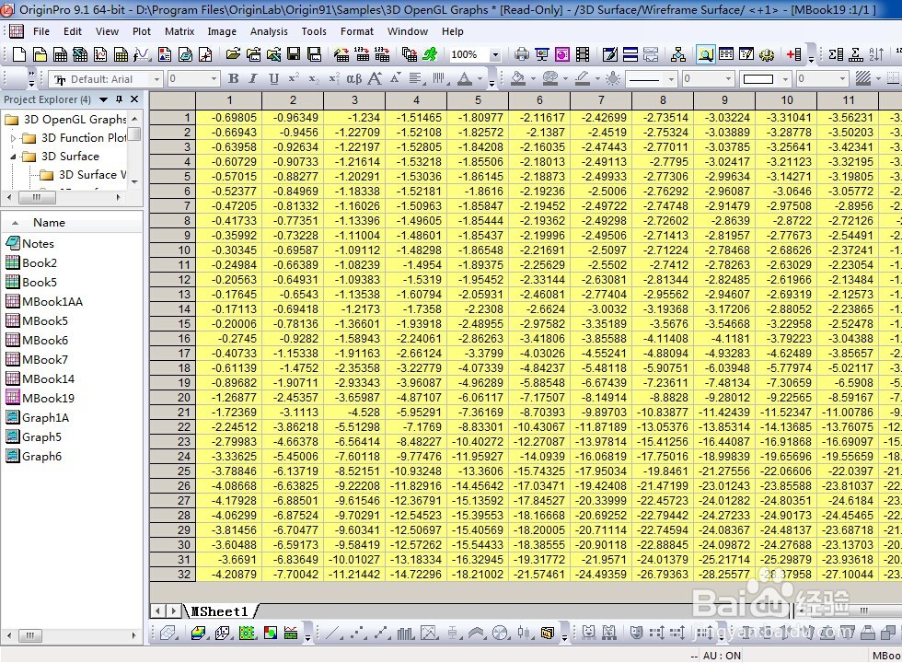
Task: Toggle Superscript formatting
Action: [x=294, y=79]
